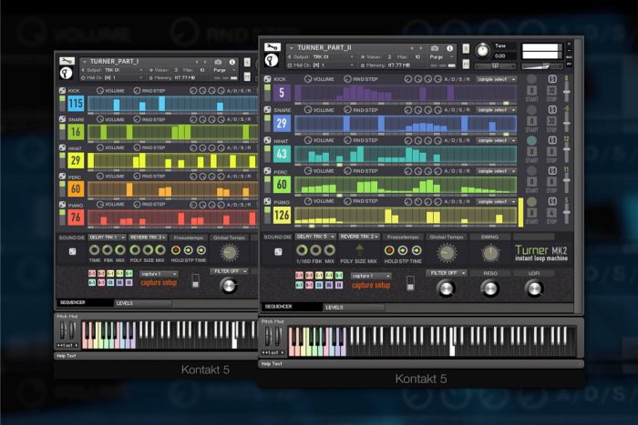Screen dimensions: 638x425
Task: Flip the capture switch in TURNER_PART_II
Action: point(410,283)
